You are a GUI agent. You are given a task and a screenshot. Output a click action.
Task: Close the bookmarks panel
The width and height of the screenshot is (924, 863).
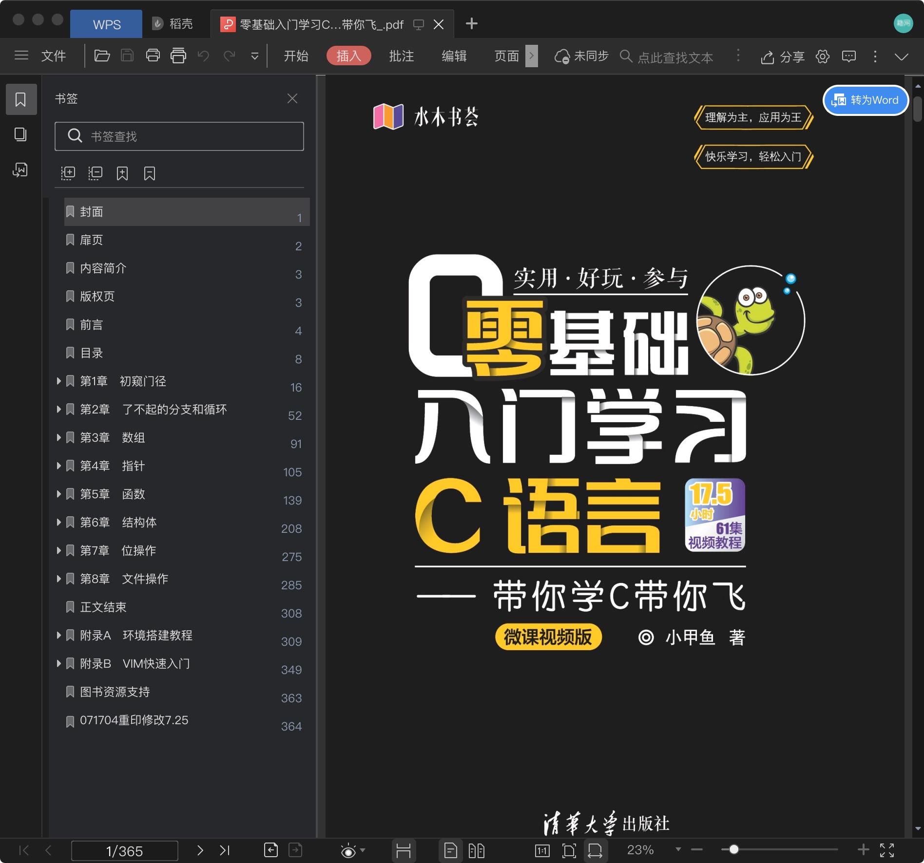[x=292, y=98]
